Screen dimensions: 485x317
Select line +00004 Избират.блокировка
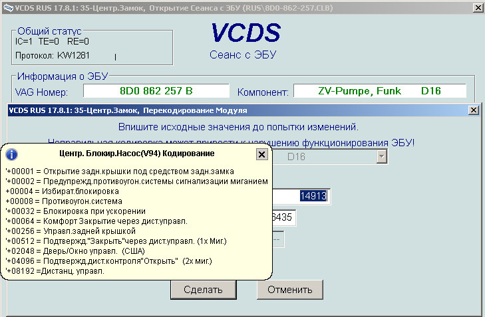(62, 191)
